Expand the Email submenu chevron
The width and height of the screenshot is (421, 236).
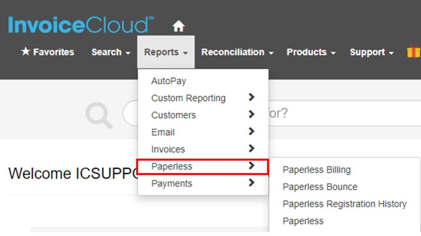(x=251, y=132)
